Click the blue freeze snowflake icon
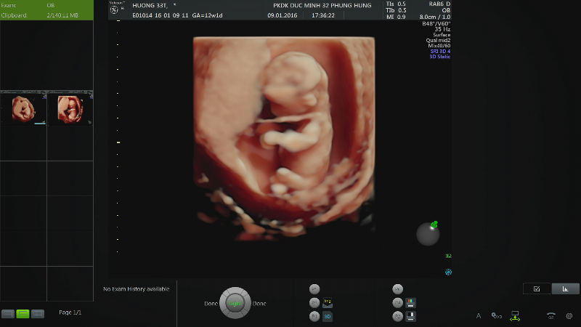 click(x=448, y=272)
